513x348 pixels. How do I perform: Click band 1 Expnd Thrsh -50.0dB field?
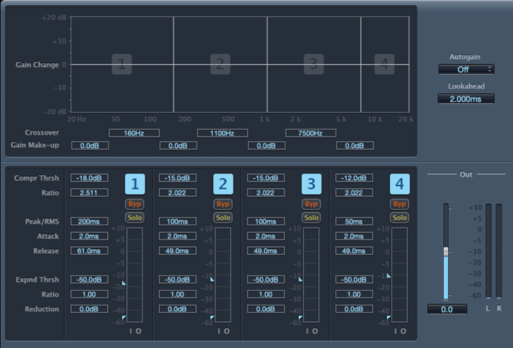90,280
